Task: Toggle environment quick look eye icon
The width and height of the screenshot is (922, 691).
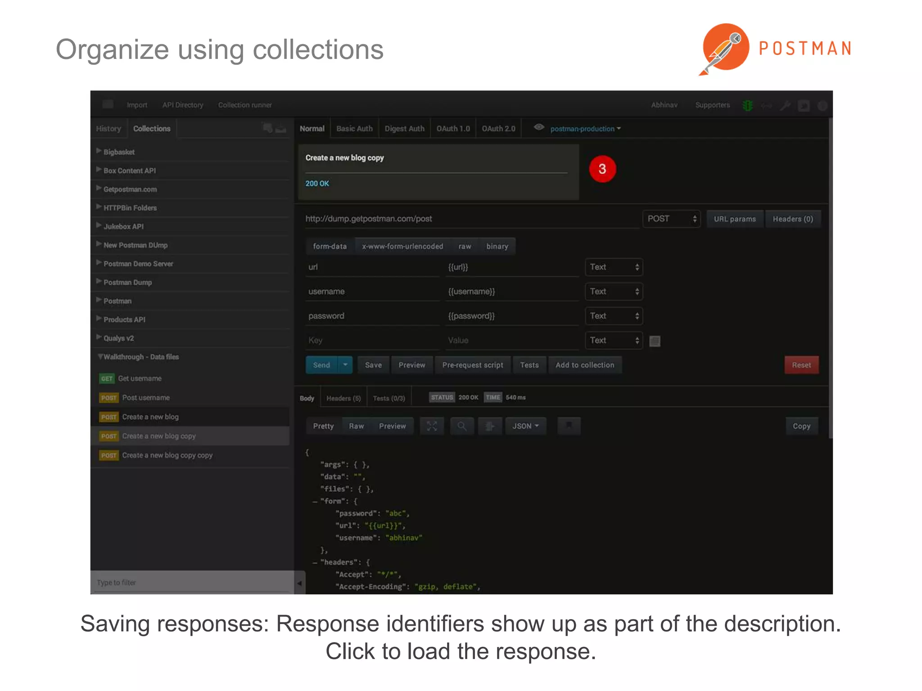Action: pos(539,128)
